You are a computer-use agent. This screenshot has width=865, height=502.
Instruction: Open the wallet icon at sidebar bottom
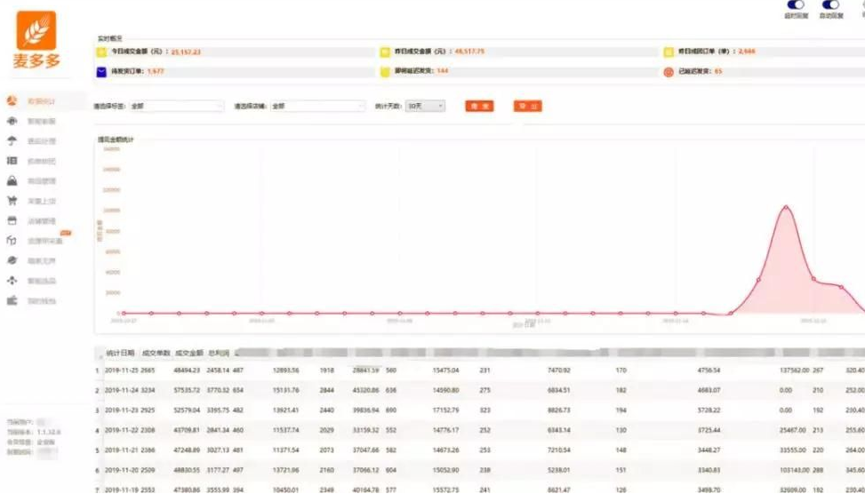point(12,301)
